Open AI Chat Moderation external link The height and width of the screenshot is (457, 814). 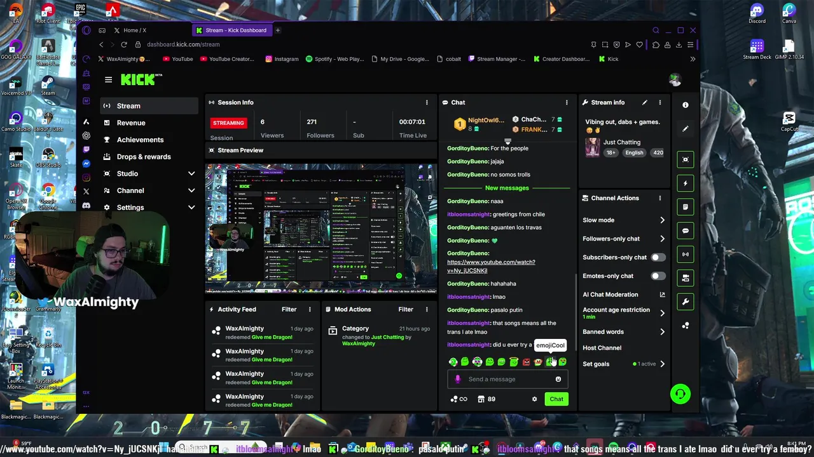(x=662, y=295)
